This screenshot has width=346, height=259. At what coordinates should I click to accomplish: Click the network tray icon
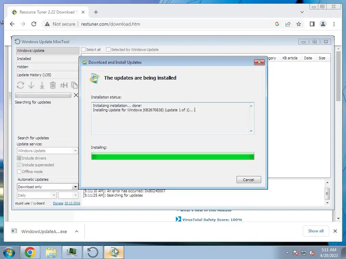click(304, 253)
